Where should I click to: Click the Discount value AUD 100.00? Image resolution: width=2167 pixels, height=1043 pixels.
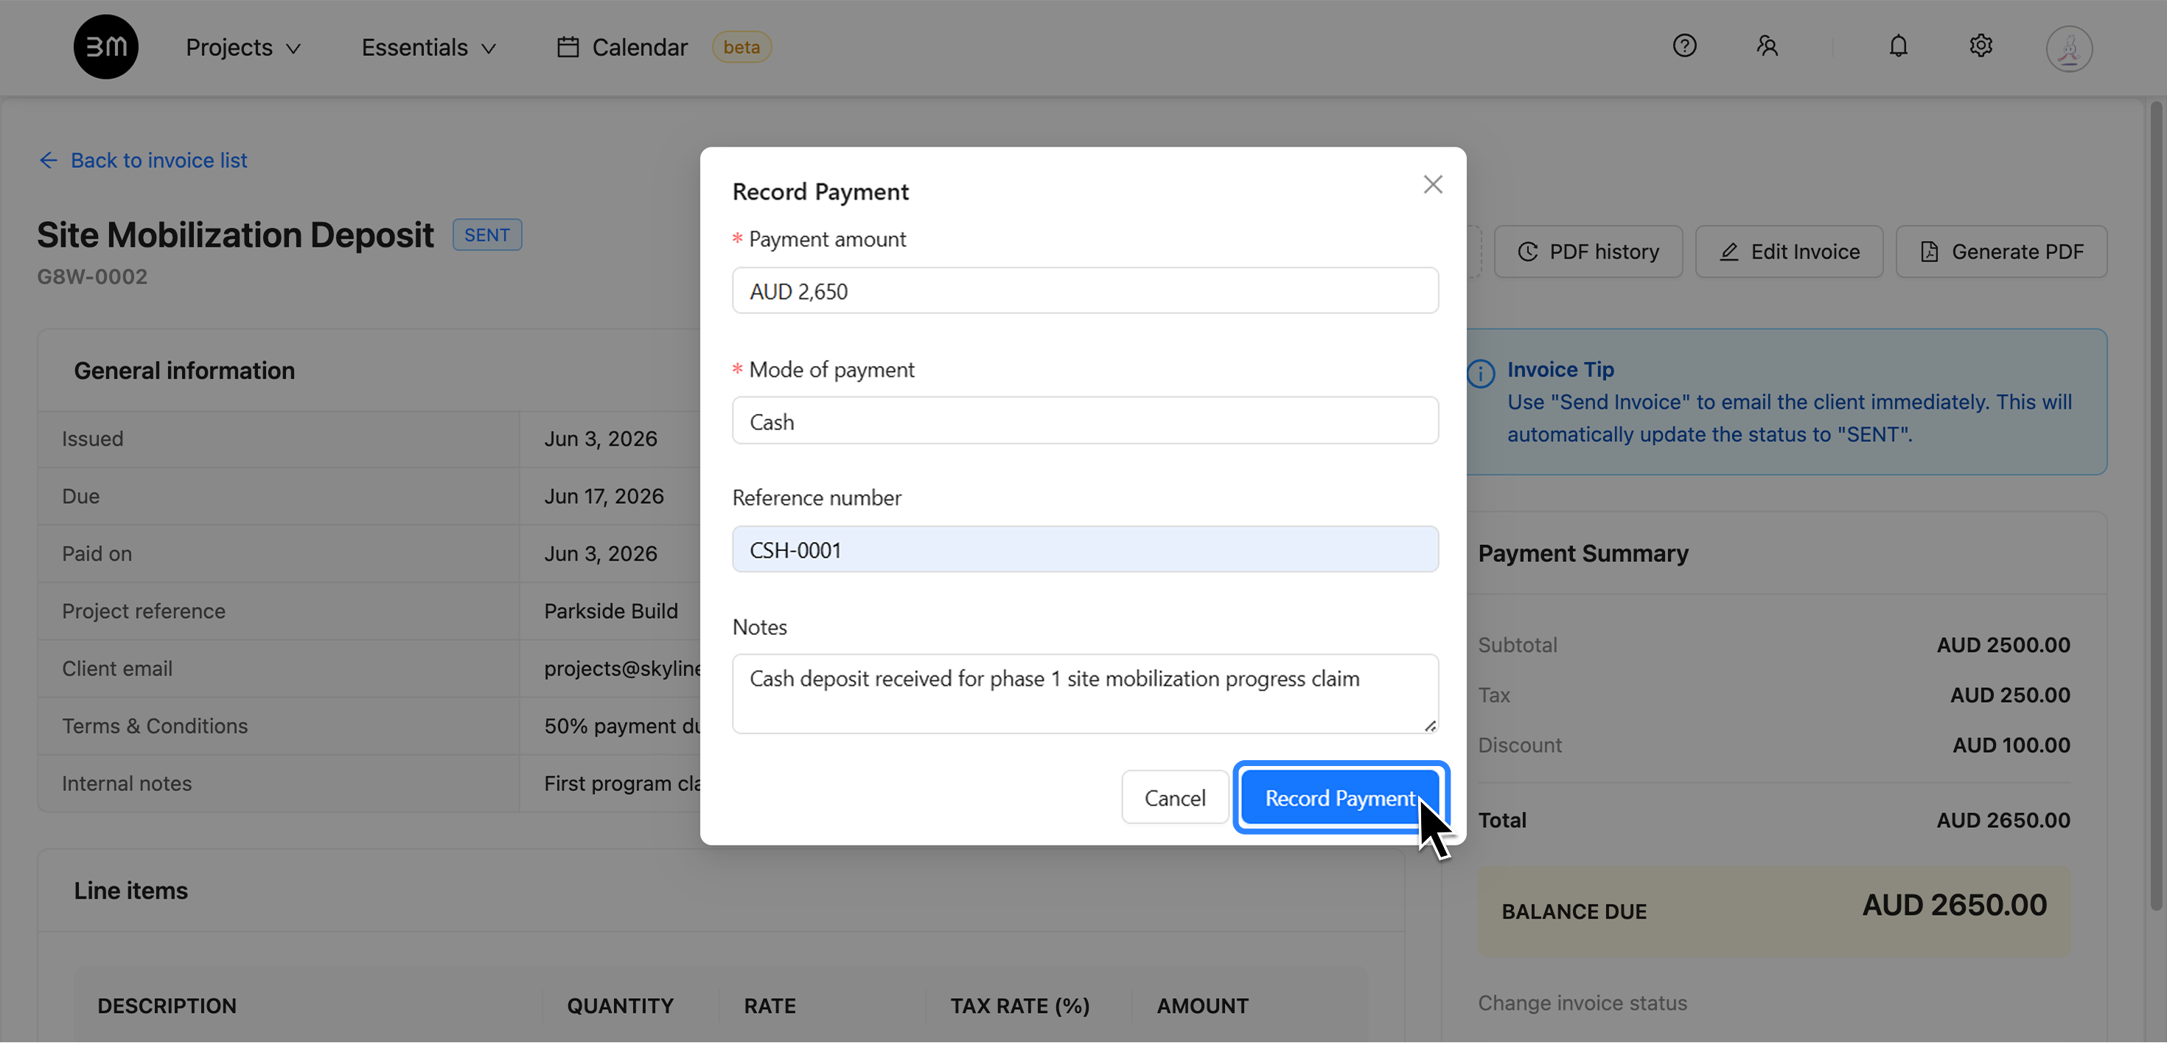click(2011, 745)
